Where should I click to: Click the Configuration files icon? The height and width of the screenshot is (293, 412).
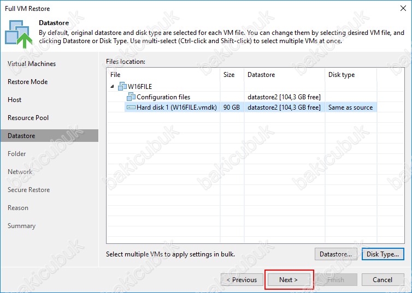(x=131, y=97)
